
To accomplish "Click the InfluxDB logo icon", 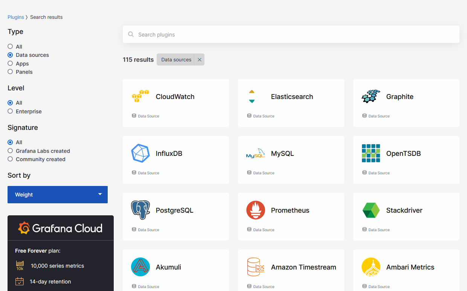I will [140, 153].
